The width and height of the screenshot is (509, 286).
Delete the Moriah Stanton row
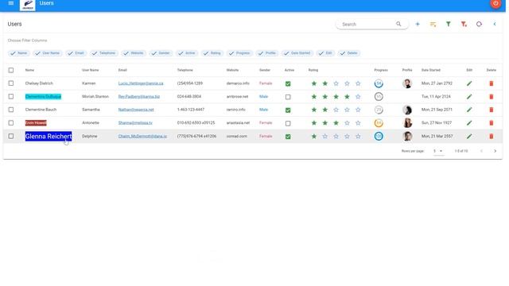(x=492, y=97)
